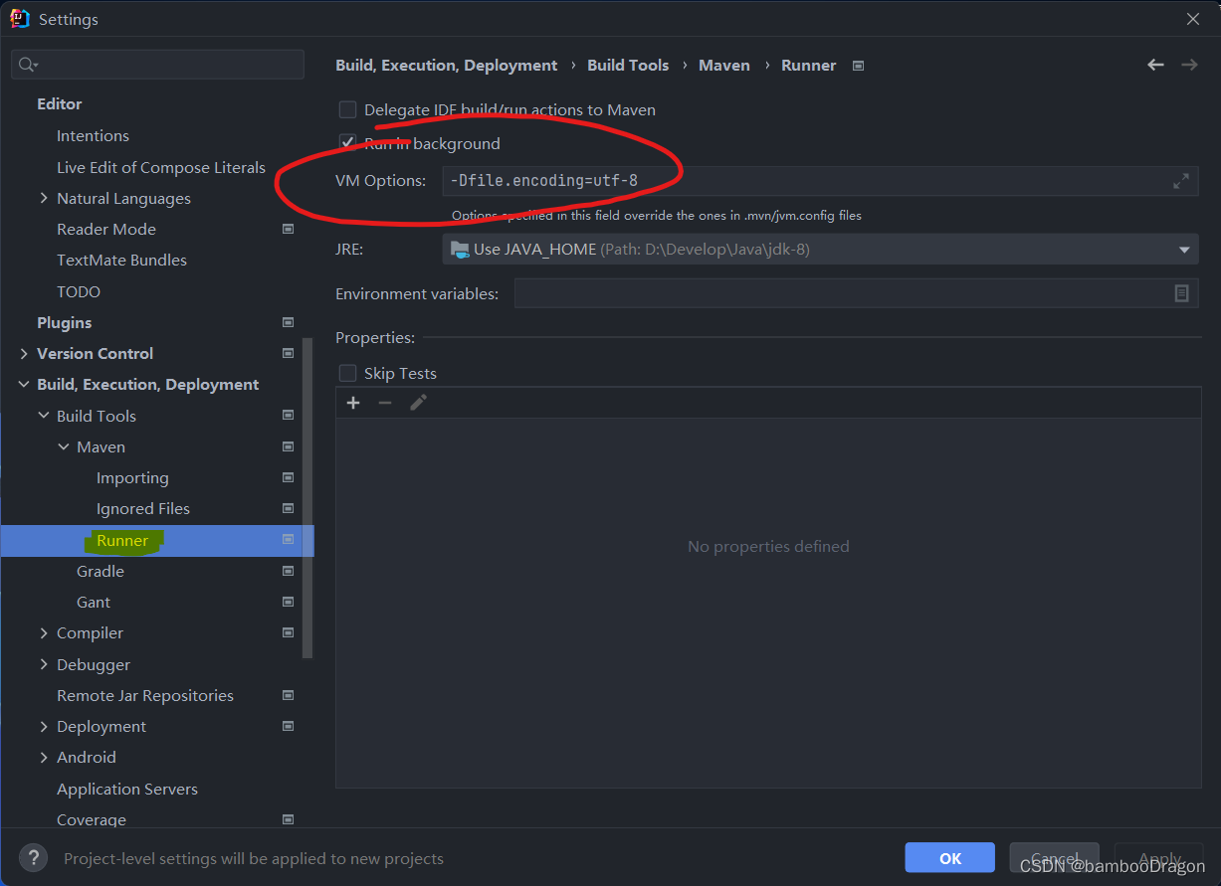Expand the VM Options field editor
Image resolution: width=1221 pixels, height=886 pixels.
(x=1181, y=181)
